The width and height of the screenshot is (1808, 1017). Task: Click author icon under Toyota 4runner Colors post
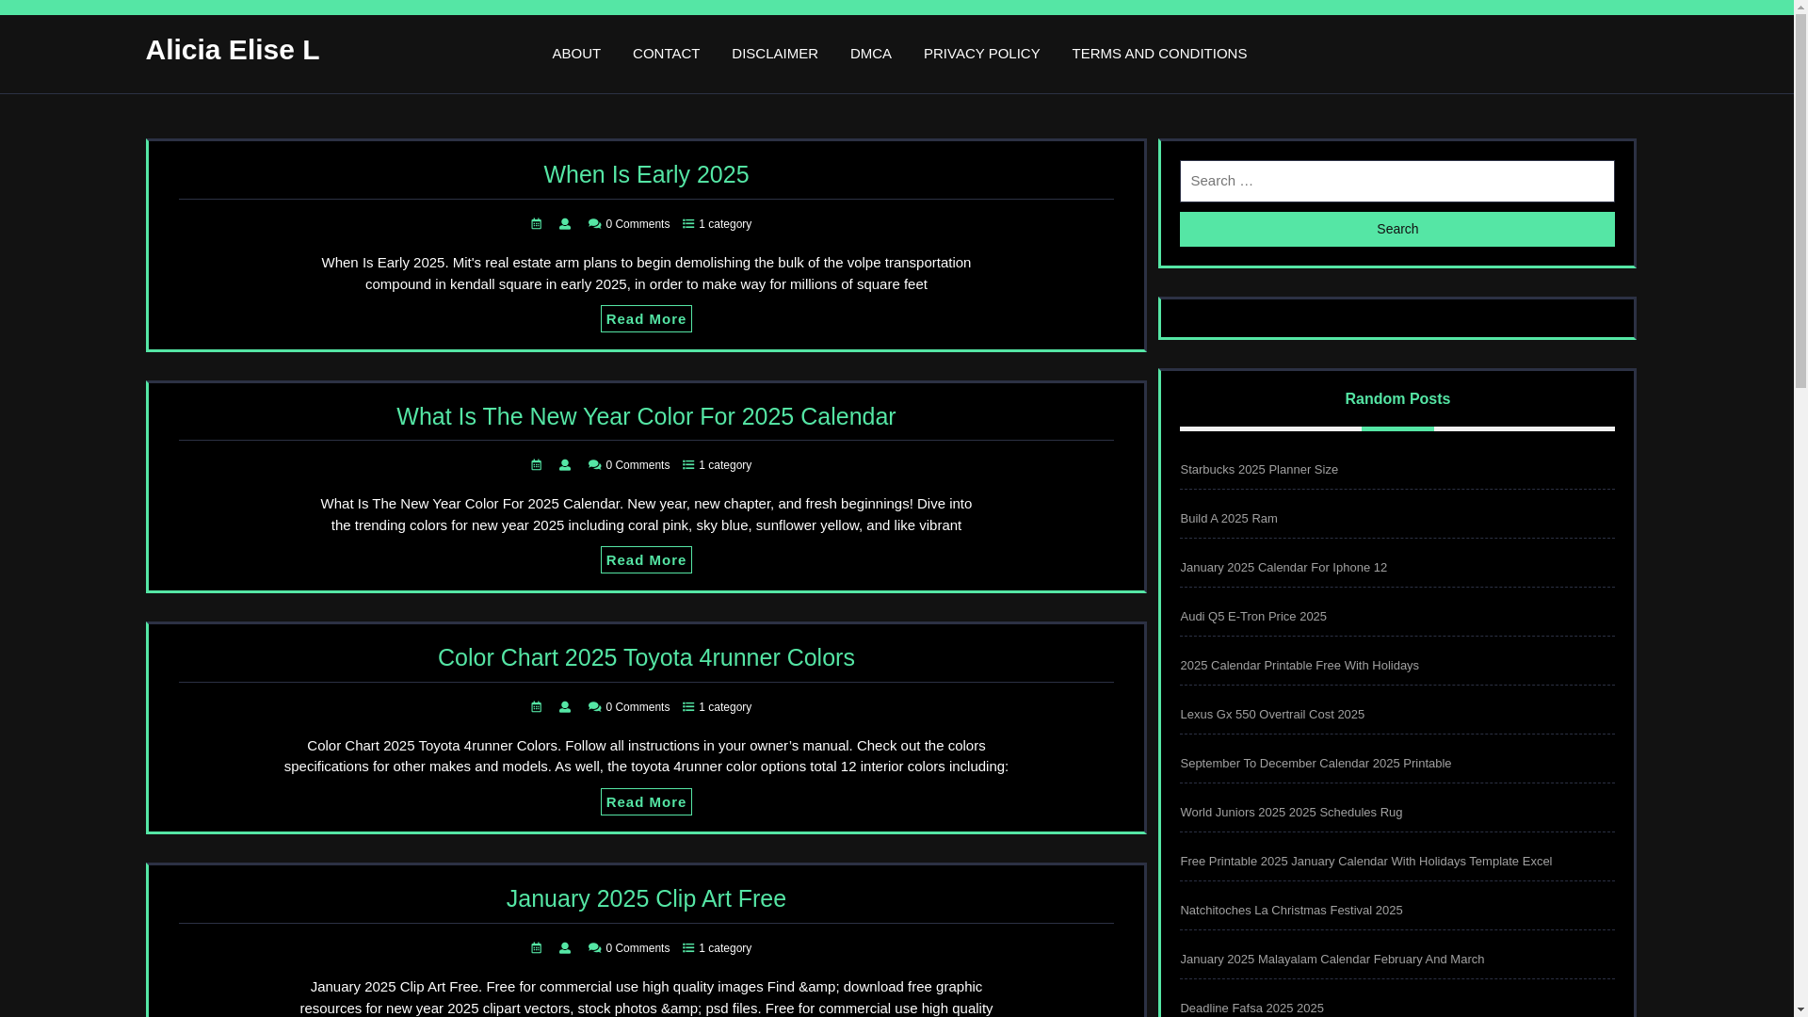click(x=565, y=707)
